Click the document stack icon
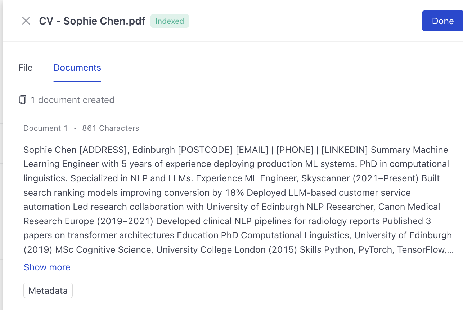 [23, 100]
